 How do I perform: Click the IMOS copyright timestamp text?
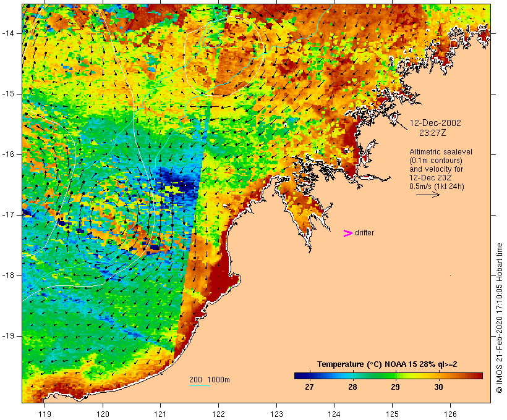[499, 318]
